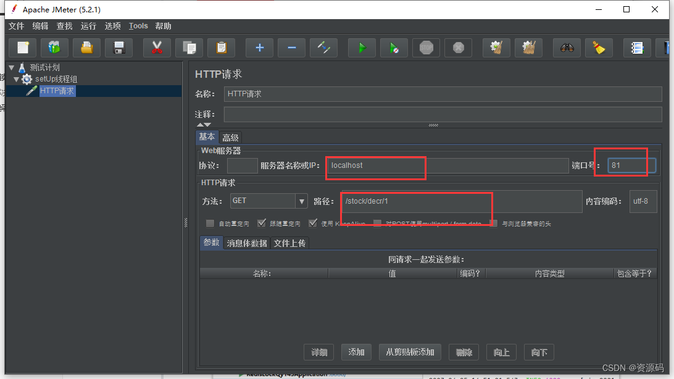Click the HTTP request pipette icon in the tree
The image size is (674, 379).
point(31,91)
